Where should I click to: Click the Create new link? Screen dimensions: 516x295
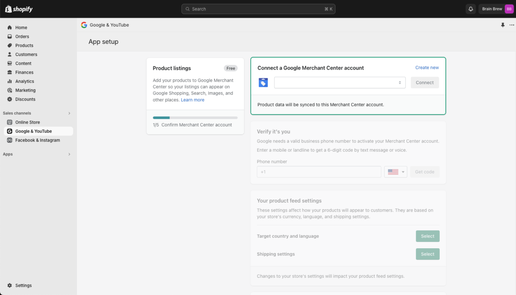click(x=427, y=67)
